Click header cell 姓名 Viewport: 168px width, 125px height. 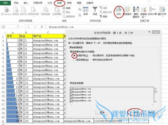coord(26,36)
